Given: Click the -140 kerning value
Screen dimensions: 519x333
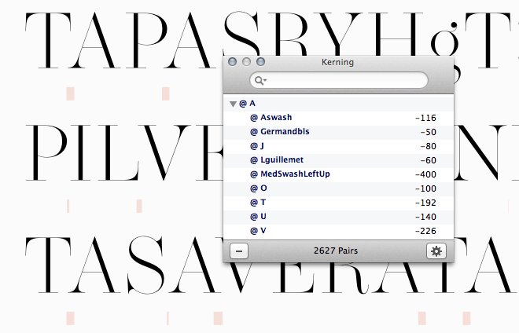Looking at the screenshot, I should 425,218.
